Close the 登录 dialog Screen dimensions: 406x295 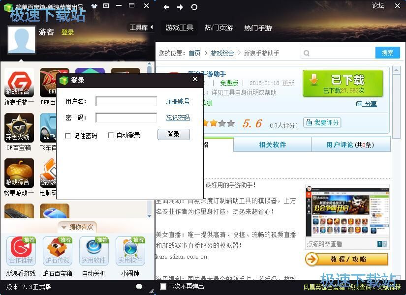pyautogui.click(x=195, y=79)
